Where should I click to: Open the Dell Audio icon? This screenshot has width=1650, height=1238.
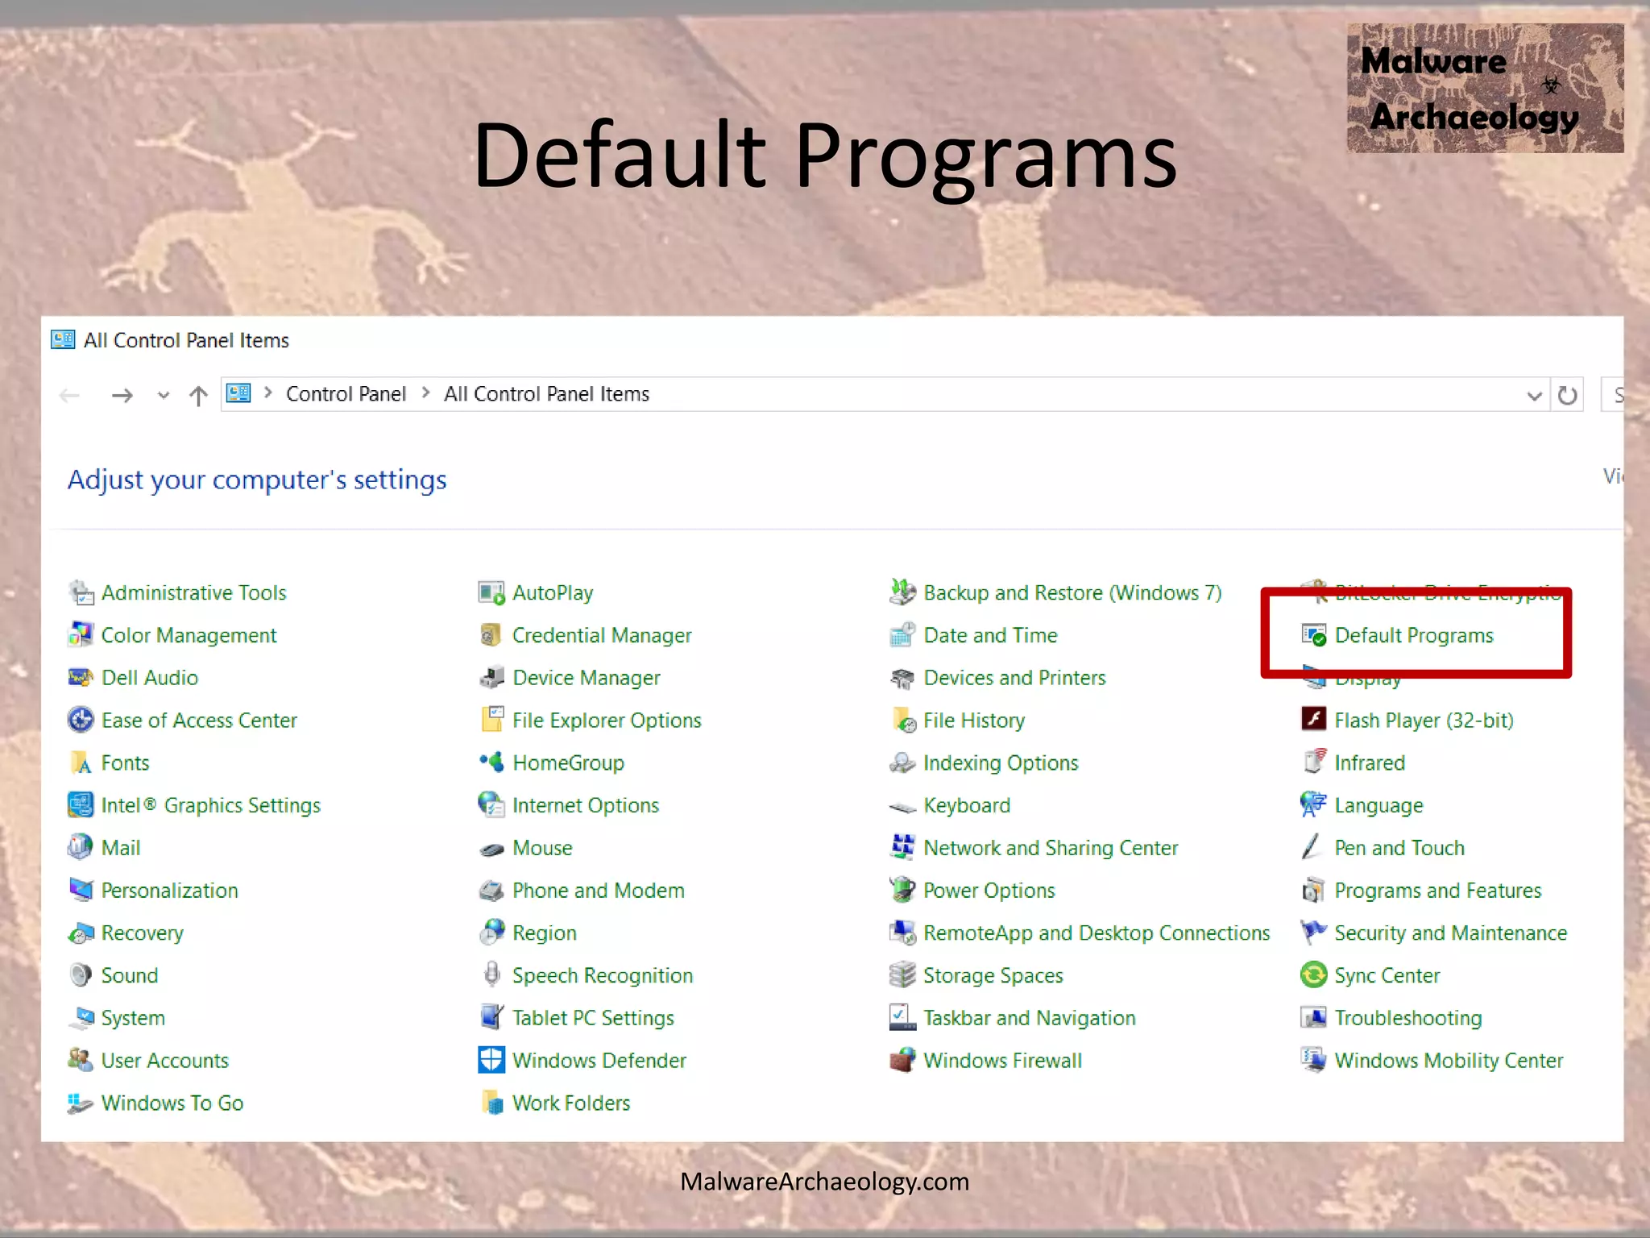coord(81,678)
